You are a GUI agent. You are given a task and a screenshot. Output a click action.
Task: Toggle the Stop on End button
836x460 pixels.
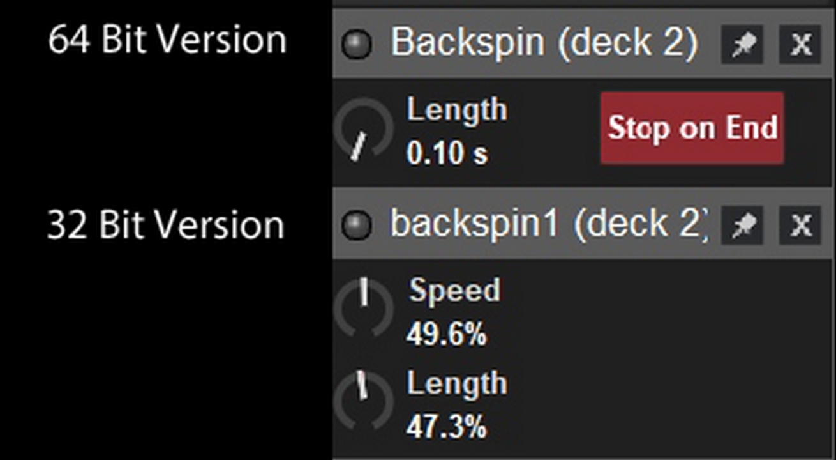692,128
